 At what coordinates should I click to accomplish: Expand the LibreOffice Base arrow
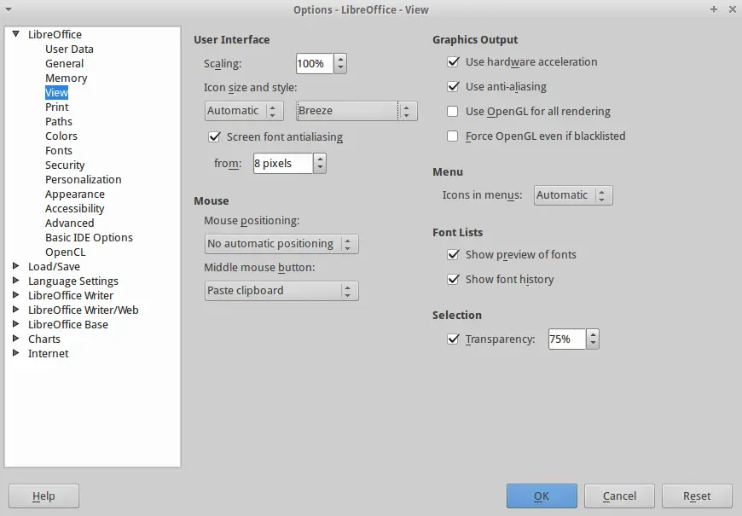(x=15, y=324)
